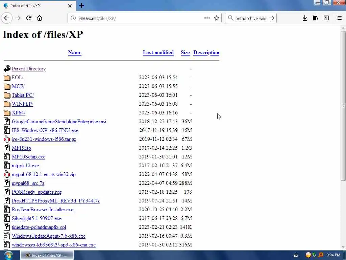This screenshot has height=260, width=346.
Task: Click the folder icon beside EOL/
Action: click(x=7, y=78)
